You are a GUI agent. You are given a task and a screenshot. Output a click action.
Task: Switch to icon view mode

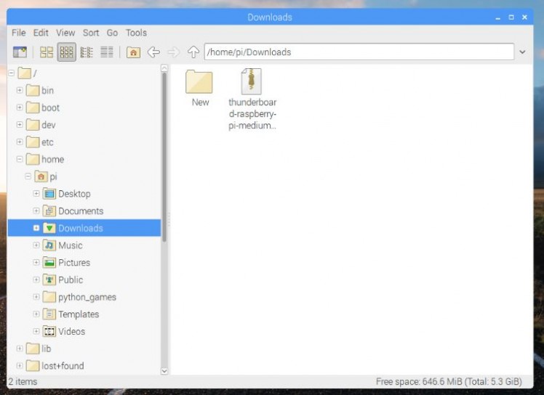pyautogui.click(x=47, y=52)
